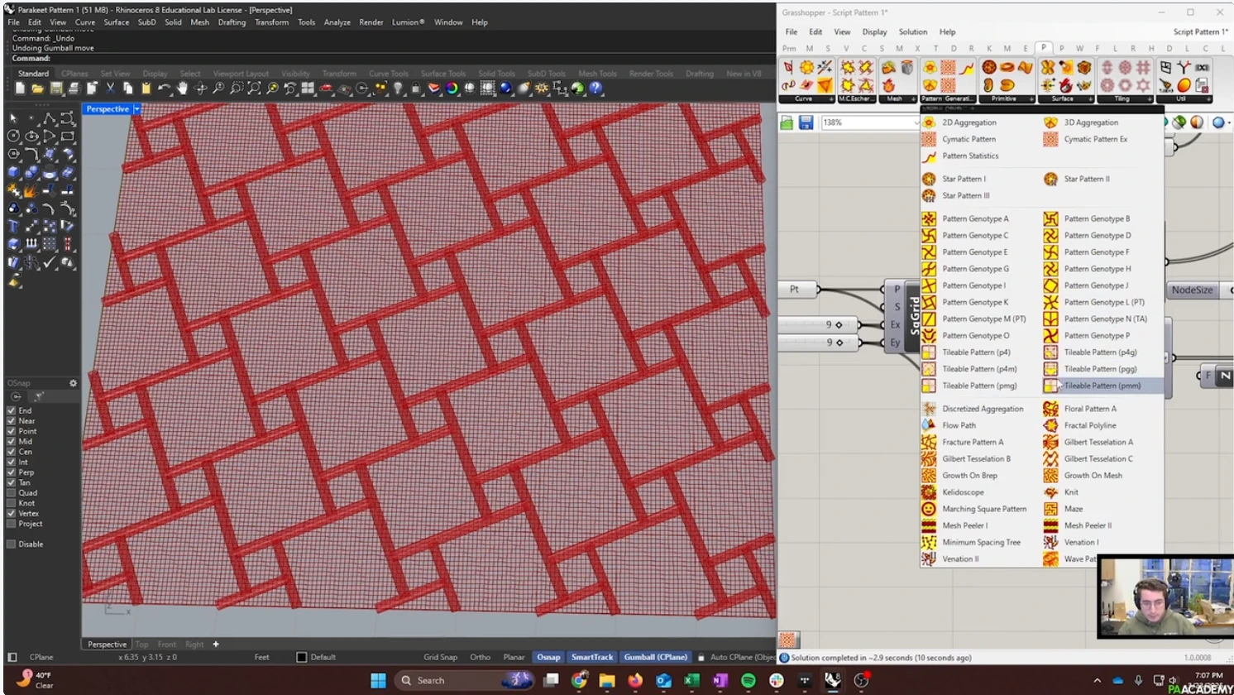Select the Rectangle tool in left sidebar

(x=68, y=137)
